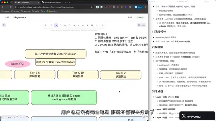Open the Extensions puzzle icon
The height and width of the screenshot is (121, 216).
(130, 7)
